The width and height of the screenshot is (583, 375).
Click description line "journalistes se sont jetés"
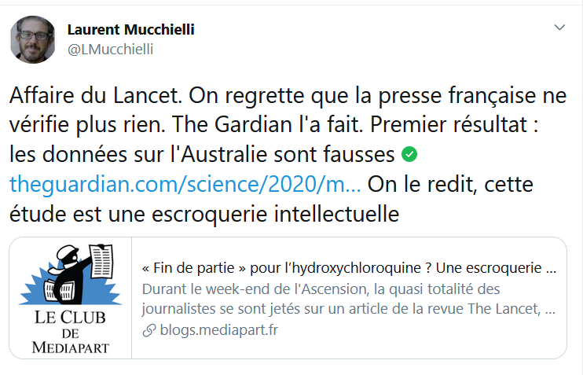[x=348, y=309]
